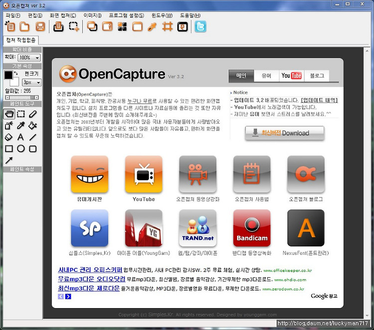Select the eraser tool
Screen dimensions: 374x330
click(8, 137)
